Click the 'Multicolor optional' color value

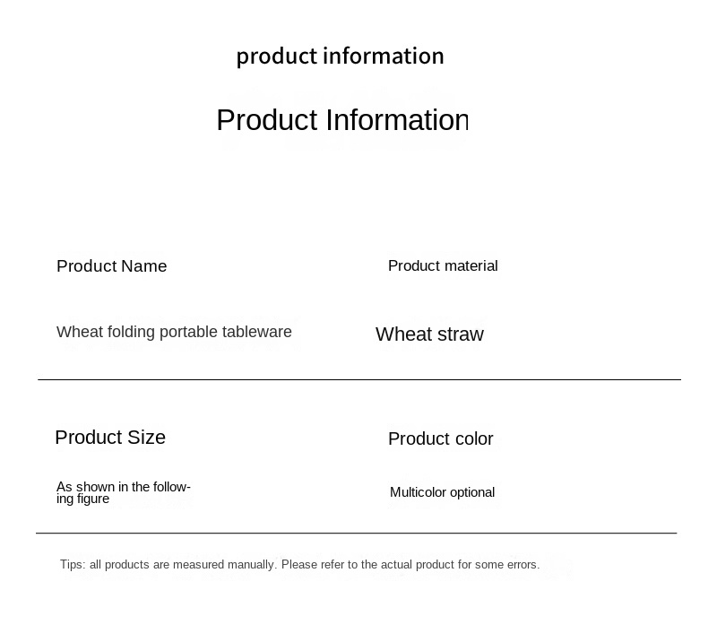coord(442,492)
